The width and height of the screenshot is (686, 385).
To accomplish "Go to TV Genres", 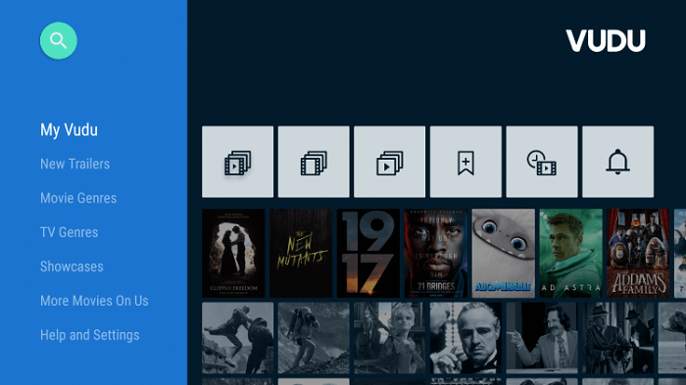I will (70, 232).
